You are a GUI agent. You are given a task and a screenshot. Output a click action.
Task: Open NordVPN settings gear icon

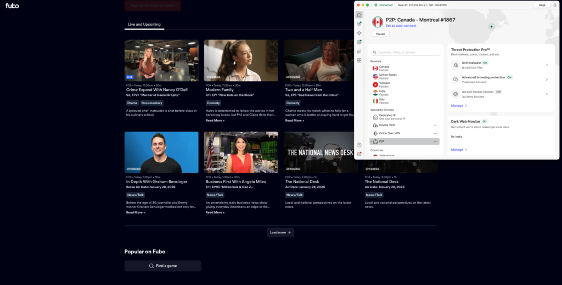359,154
